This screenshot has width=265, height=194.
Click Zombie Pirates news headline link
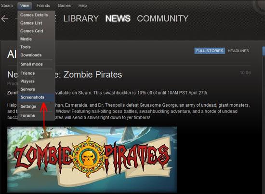coord(65,74)
